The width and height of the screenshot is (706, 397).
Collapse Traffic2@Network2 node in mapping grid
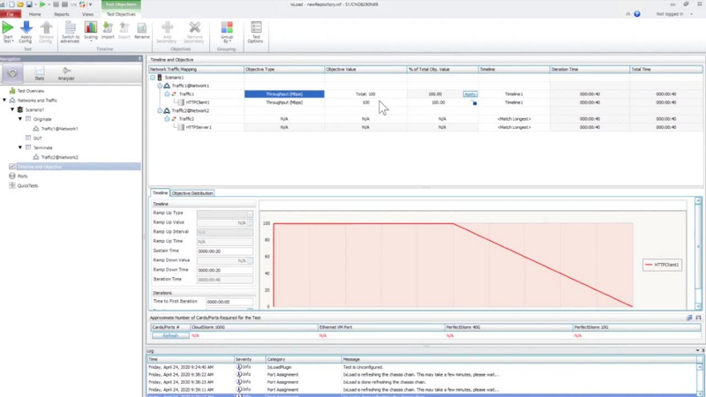(160, 111)
